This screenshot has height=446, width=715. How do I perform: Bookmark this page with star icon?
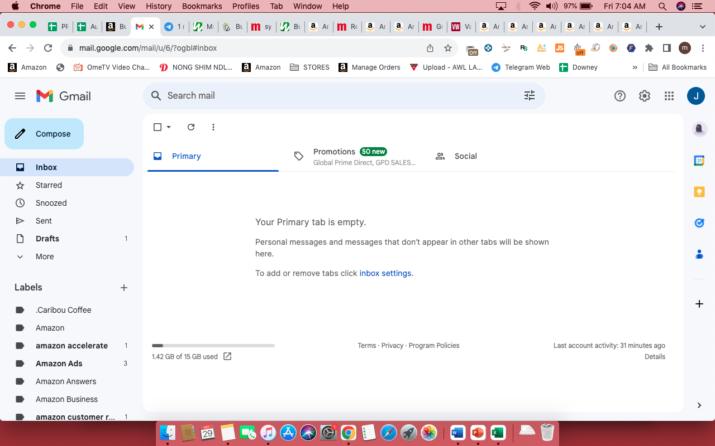448,48
